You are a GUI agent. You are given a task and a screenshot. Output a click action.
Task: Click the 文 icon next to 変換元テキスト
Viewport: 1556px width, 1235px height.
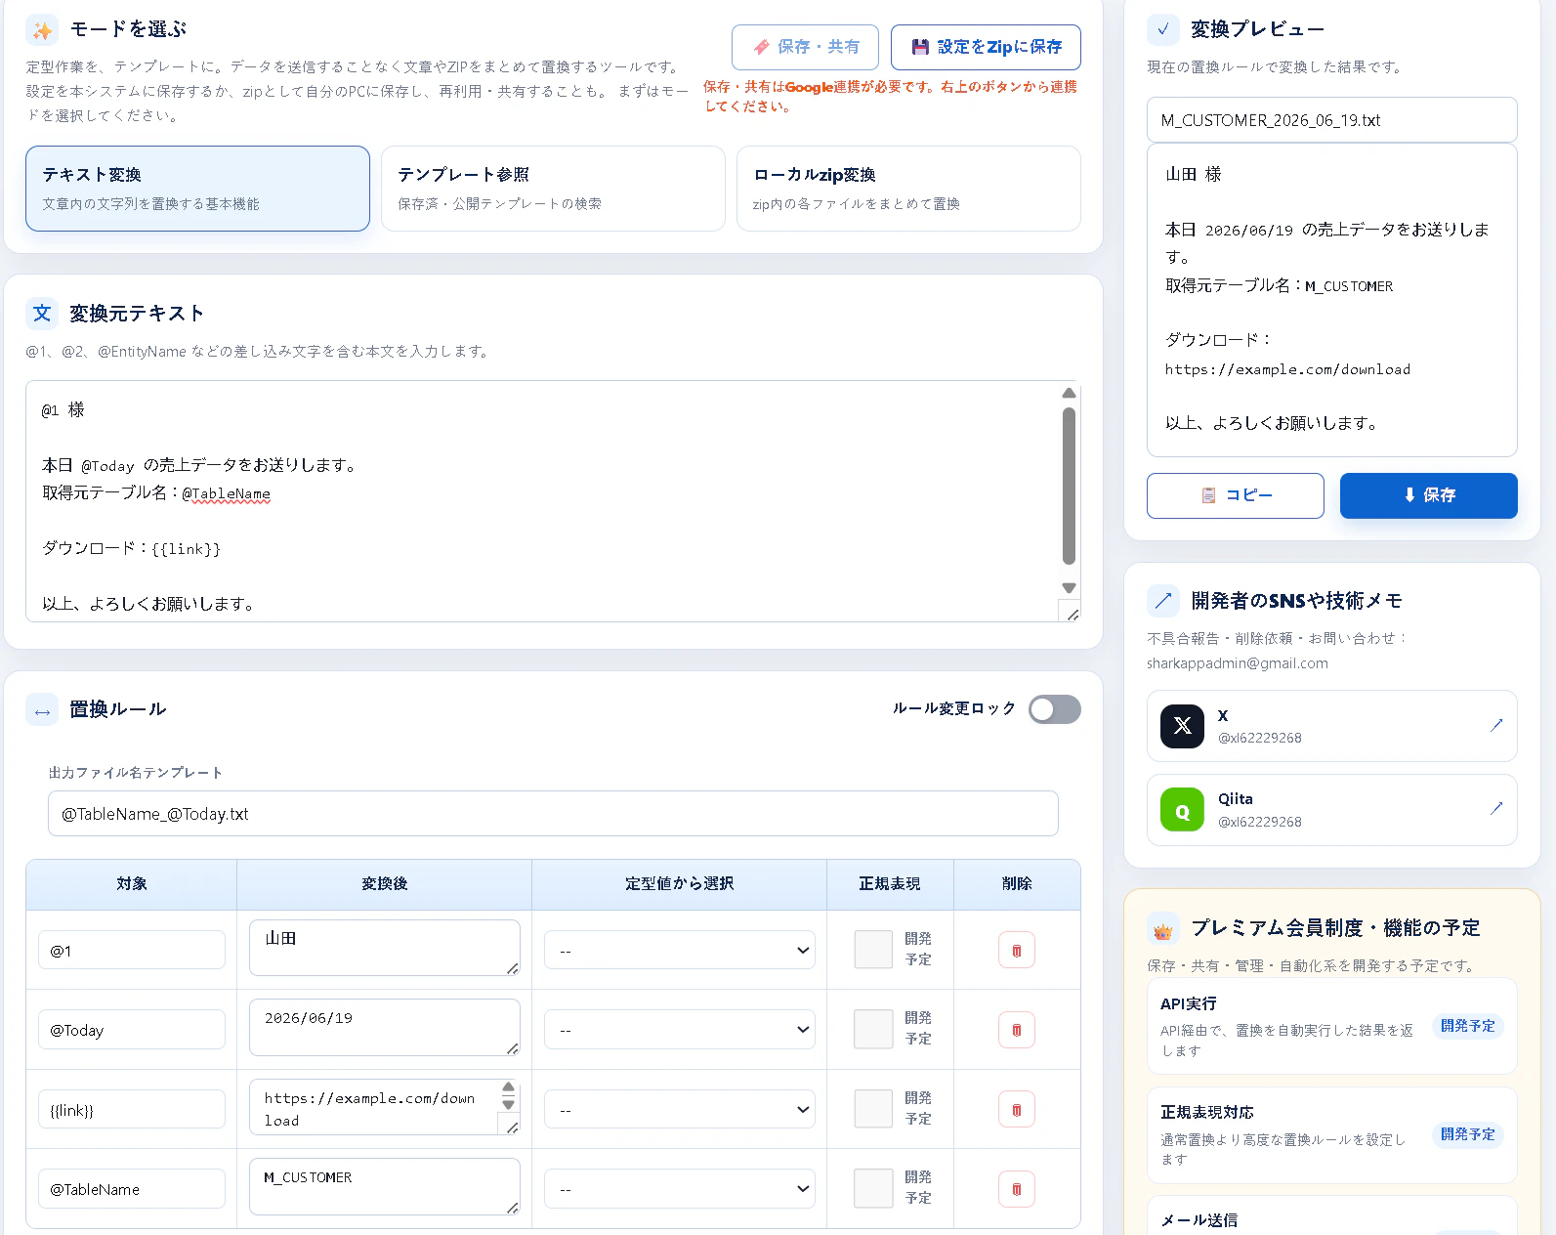pos(42,314)
